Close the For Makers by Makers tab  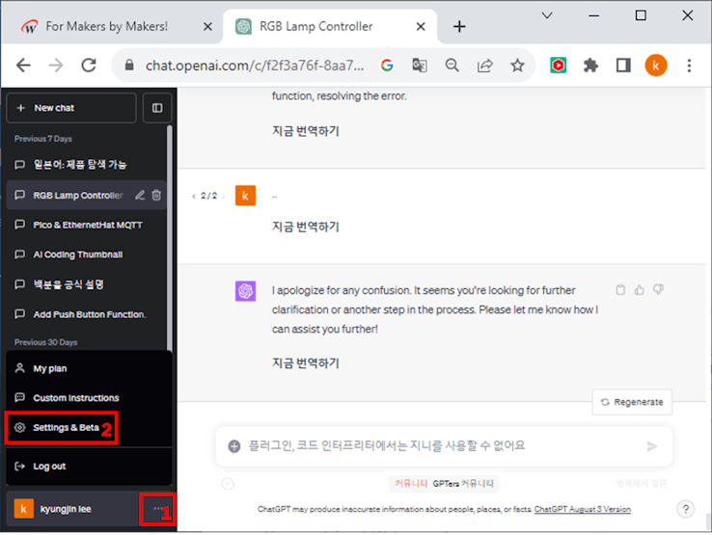coord(207,27)
